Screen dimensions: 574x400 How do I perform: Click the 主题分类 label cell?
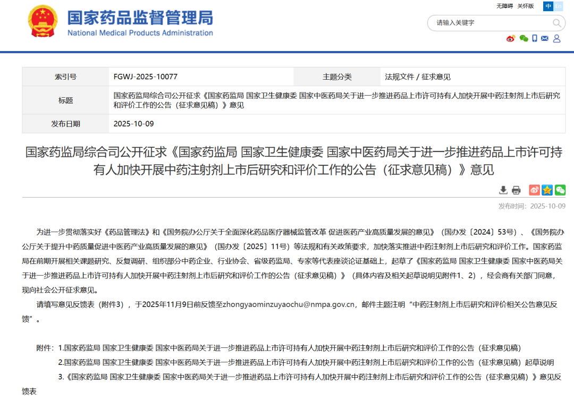pos(337,77)
